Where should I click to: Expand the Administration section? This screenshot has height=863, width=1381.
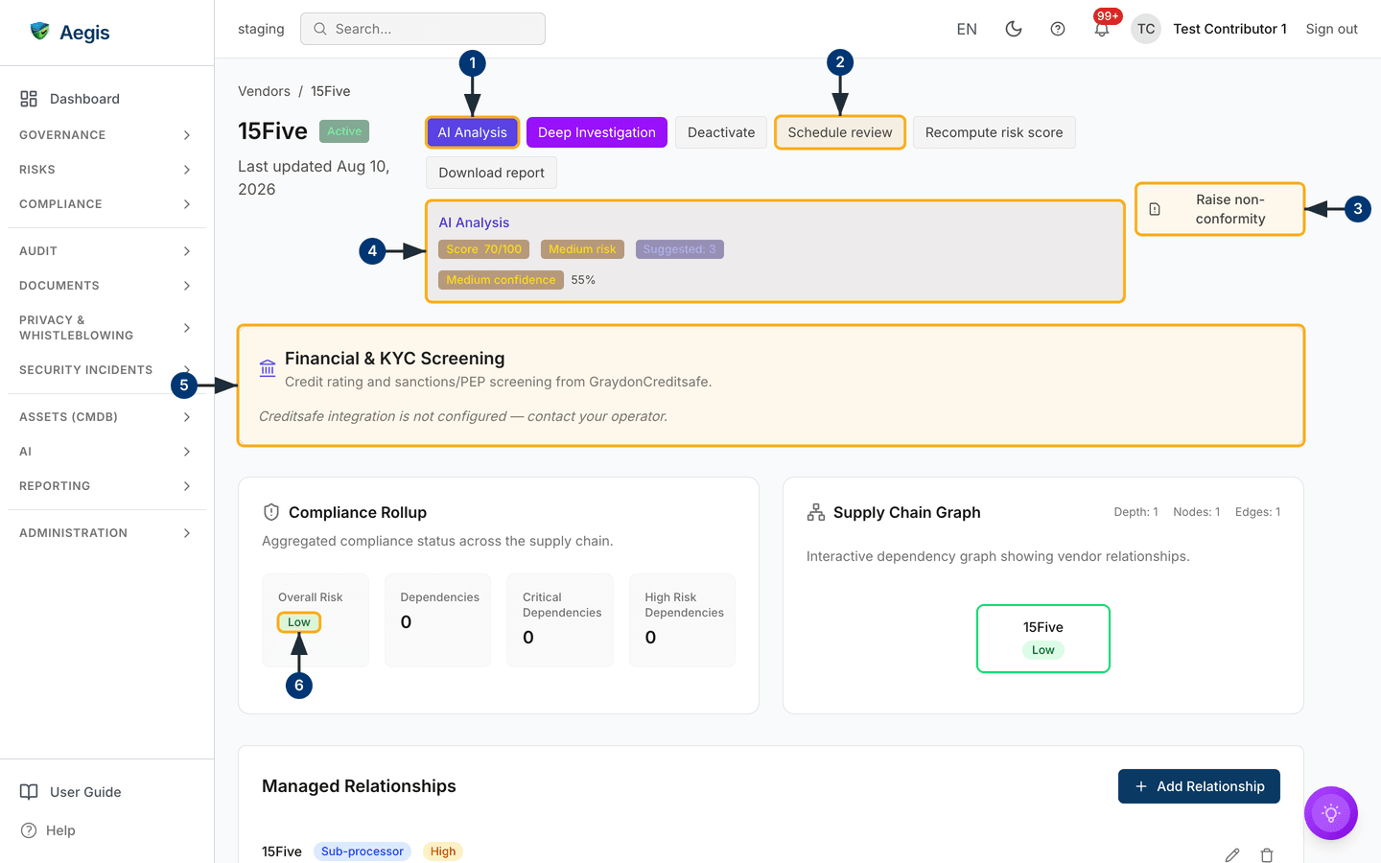tap(106, 533)
